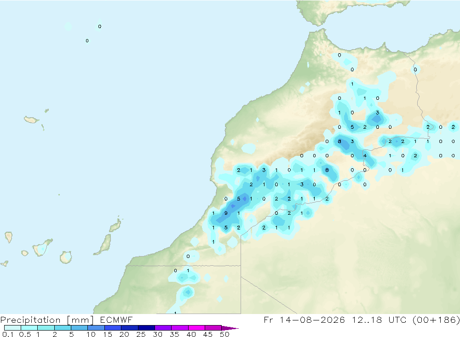Click the precipitation value 4 on the map
460x337 pixels.
[x=365, y=156]
